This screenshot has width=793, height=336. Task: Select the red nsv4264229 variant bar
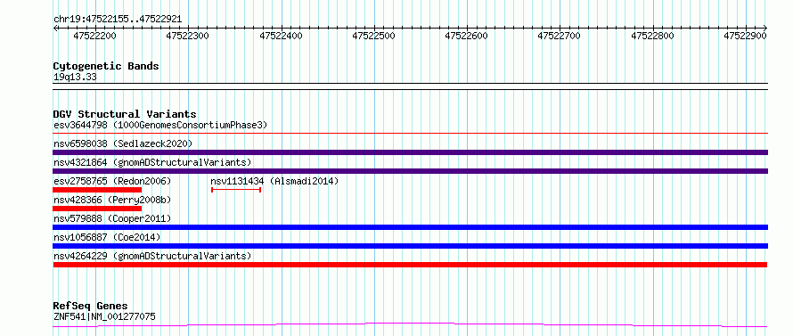click(x=410, y=265)
